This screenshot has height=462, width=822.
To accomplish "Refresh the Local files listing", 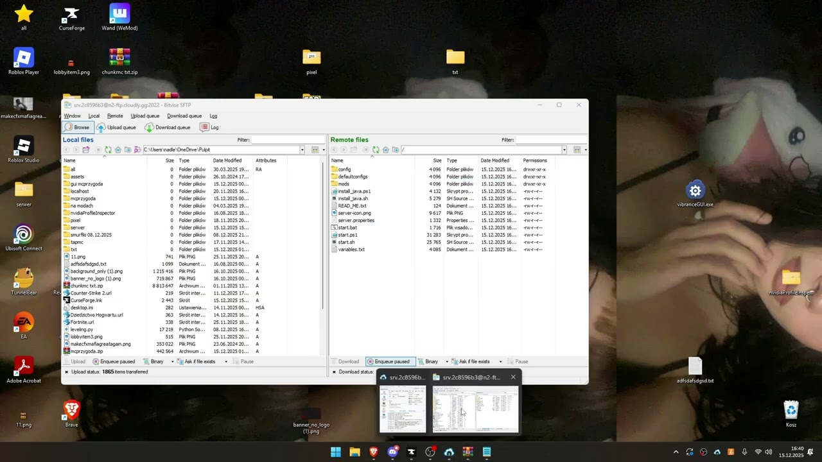I will tap(108, 150).
